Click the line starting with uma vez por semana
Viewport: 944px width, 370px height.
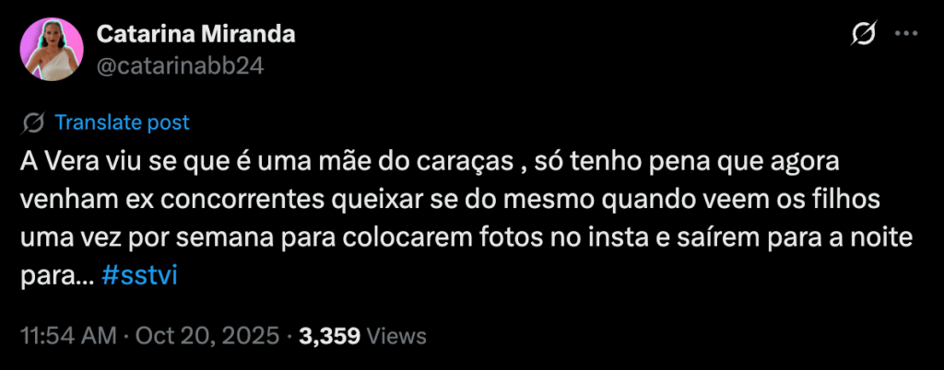466,238
